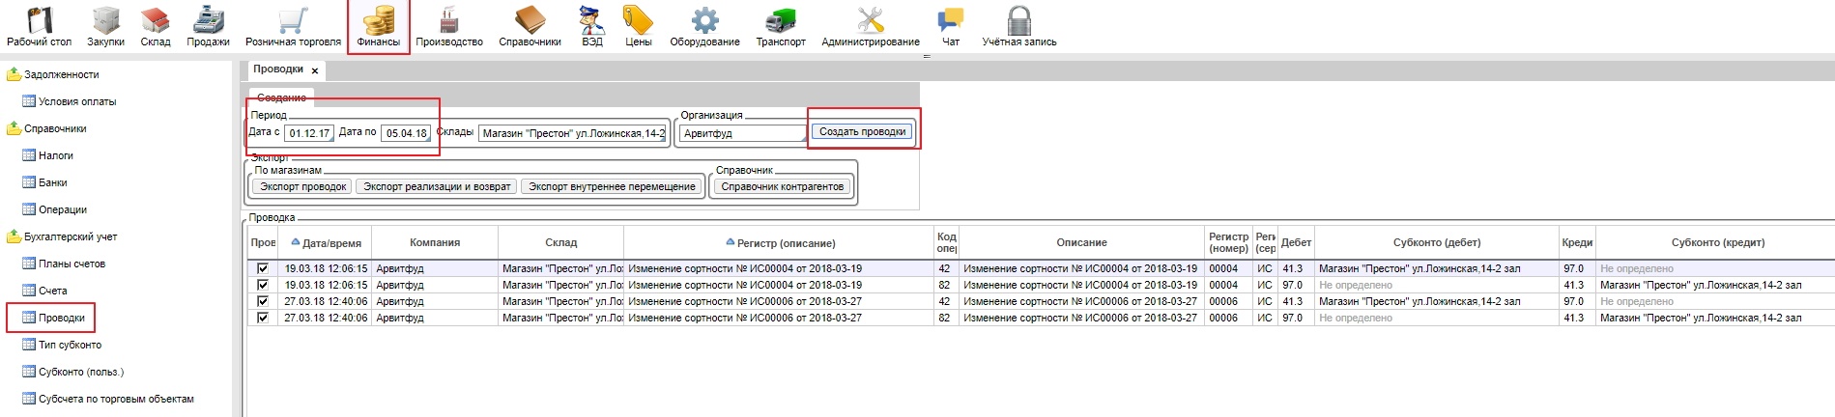The width and height of the screenshot is (1835, 417).
Task: Click the Склад warehouse icon
Action: click(x=155, y=26)
